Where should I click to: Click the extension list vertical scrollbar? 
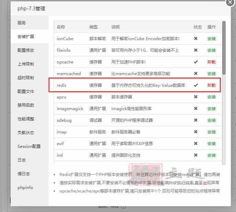click(224, 48)
